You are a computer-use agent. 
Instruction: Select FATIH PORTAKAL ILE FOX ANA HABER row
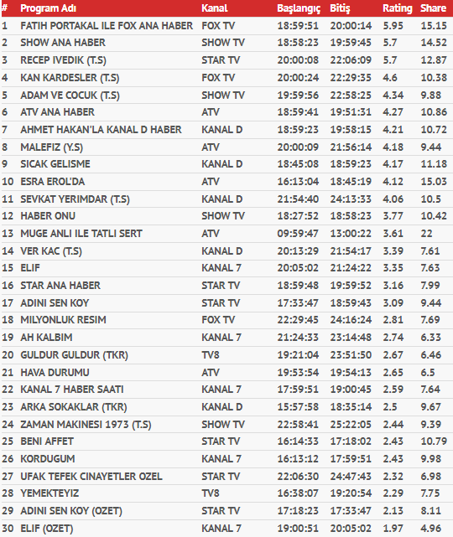[226, 26]
